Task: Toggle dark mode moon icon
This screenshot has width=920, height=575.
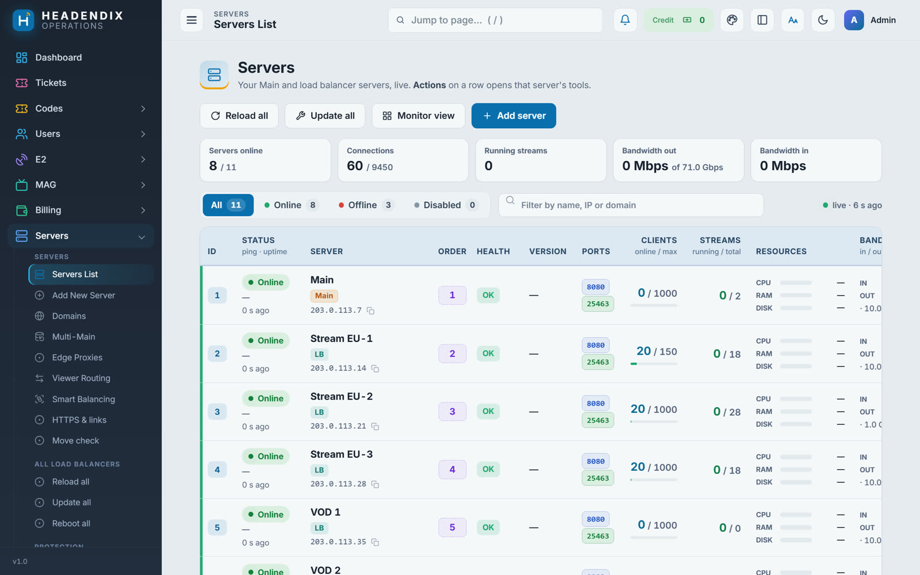Action: [823, 20]
